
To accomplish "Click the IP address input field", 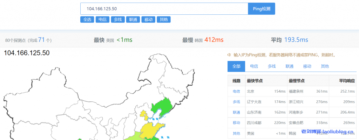I will click(x=164, y=9).
